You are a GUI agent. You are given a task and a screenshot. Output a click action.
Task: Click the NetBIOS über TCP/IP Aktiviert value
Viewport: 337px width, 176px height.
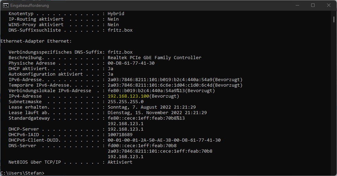[x=120, y=162]
